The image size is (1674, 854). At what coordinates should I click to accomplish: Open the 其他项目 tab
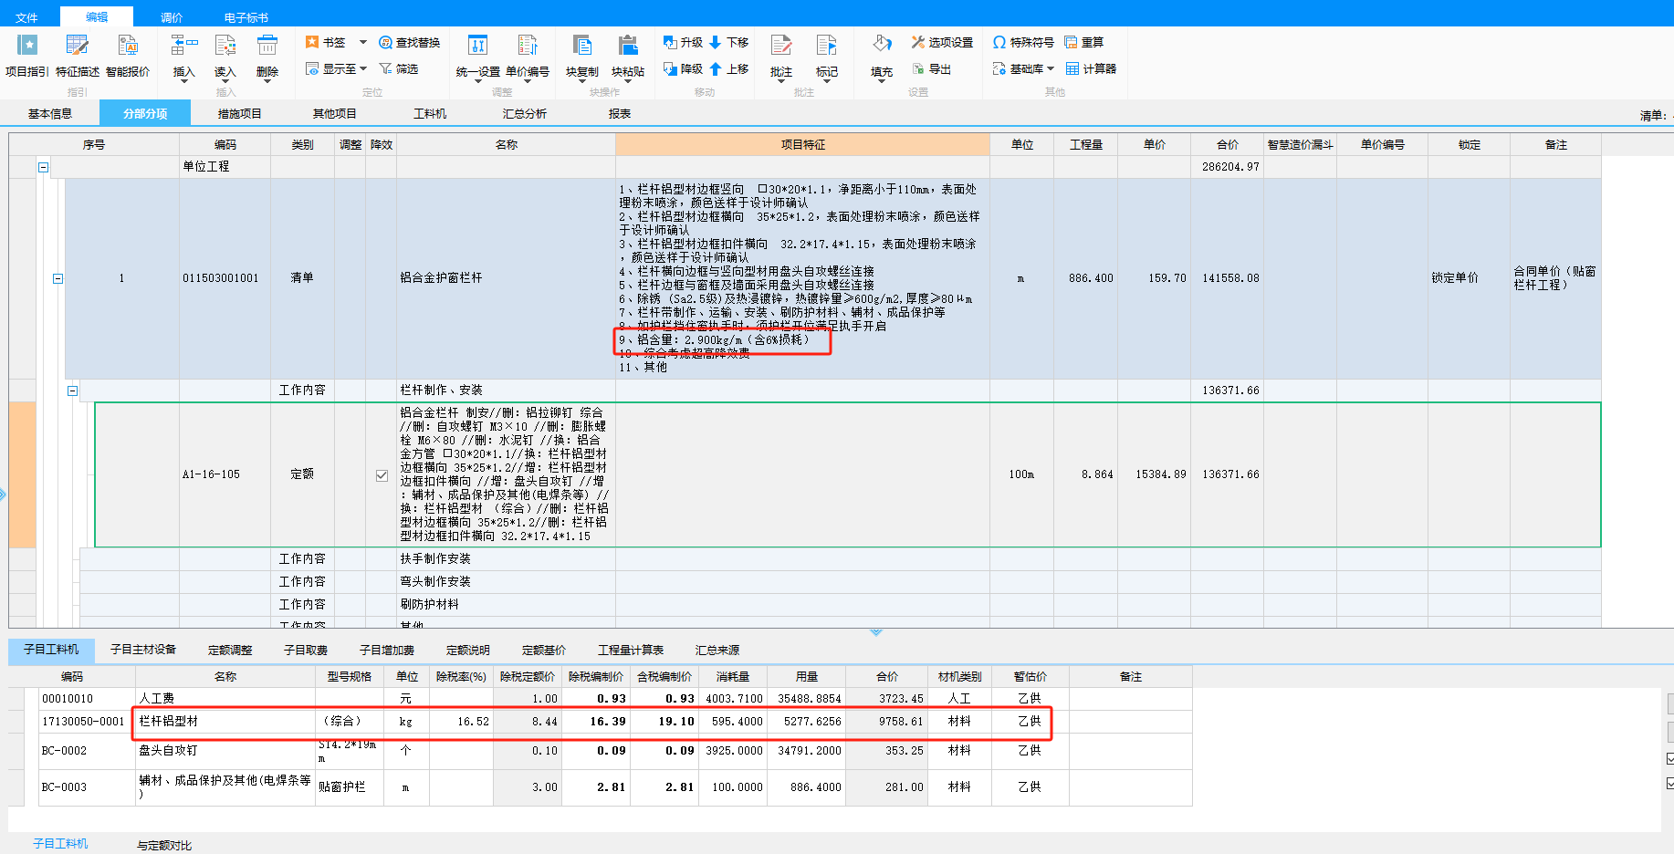coord(335,114)
